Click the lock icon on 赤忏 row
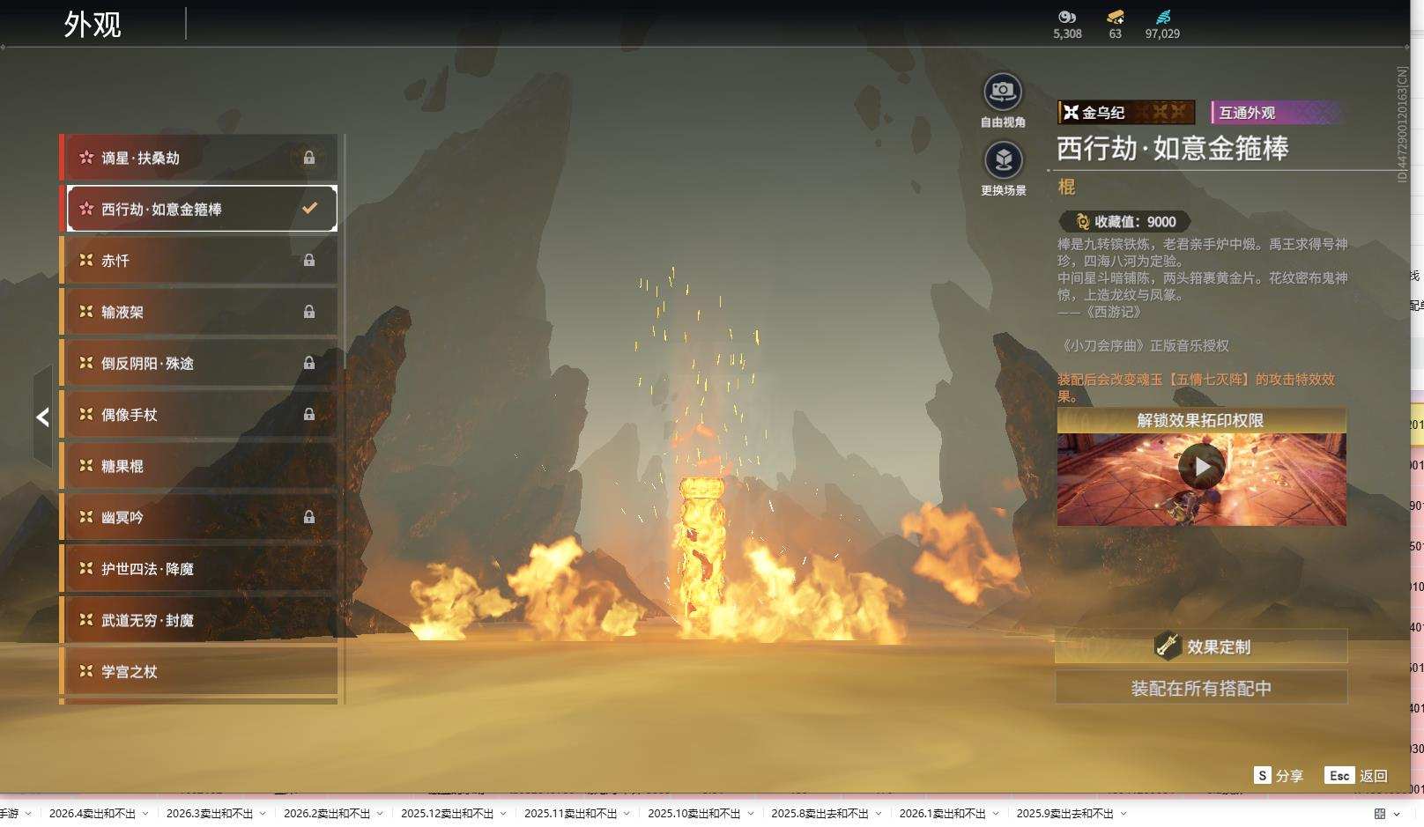This screenshot has width=1424, height=827. click(309, 261)
